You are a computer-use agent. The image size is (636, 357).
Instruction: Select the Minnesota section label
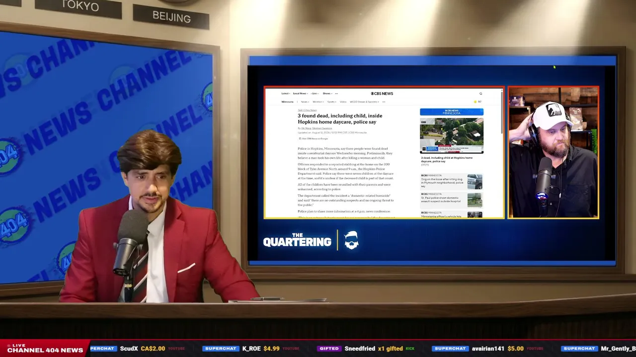point(288,102)
